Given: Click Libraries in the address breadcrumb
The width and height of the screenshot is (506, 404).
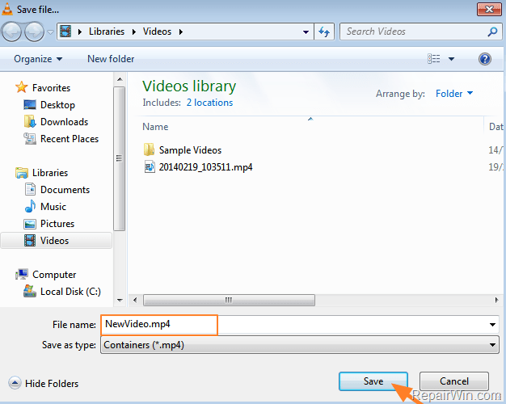Looking at the screenshot, I should pos(107,32).
